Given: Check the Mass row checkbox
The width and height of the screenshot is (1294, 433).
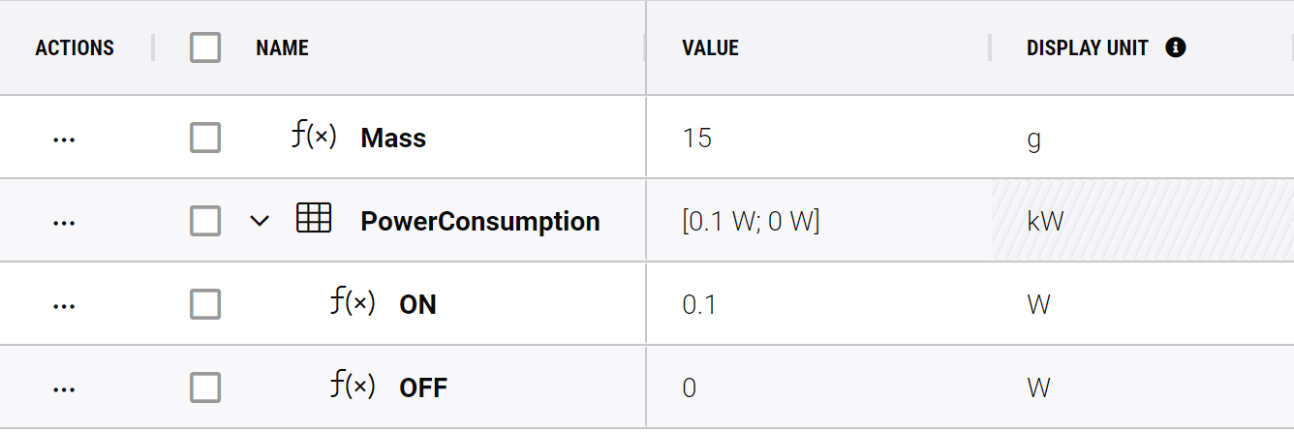Looking at the screenshot, I should tap(205, 139).
